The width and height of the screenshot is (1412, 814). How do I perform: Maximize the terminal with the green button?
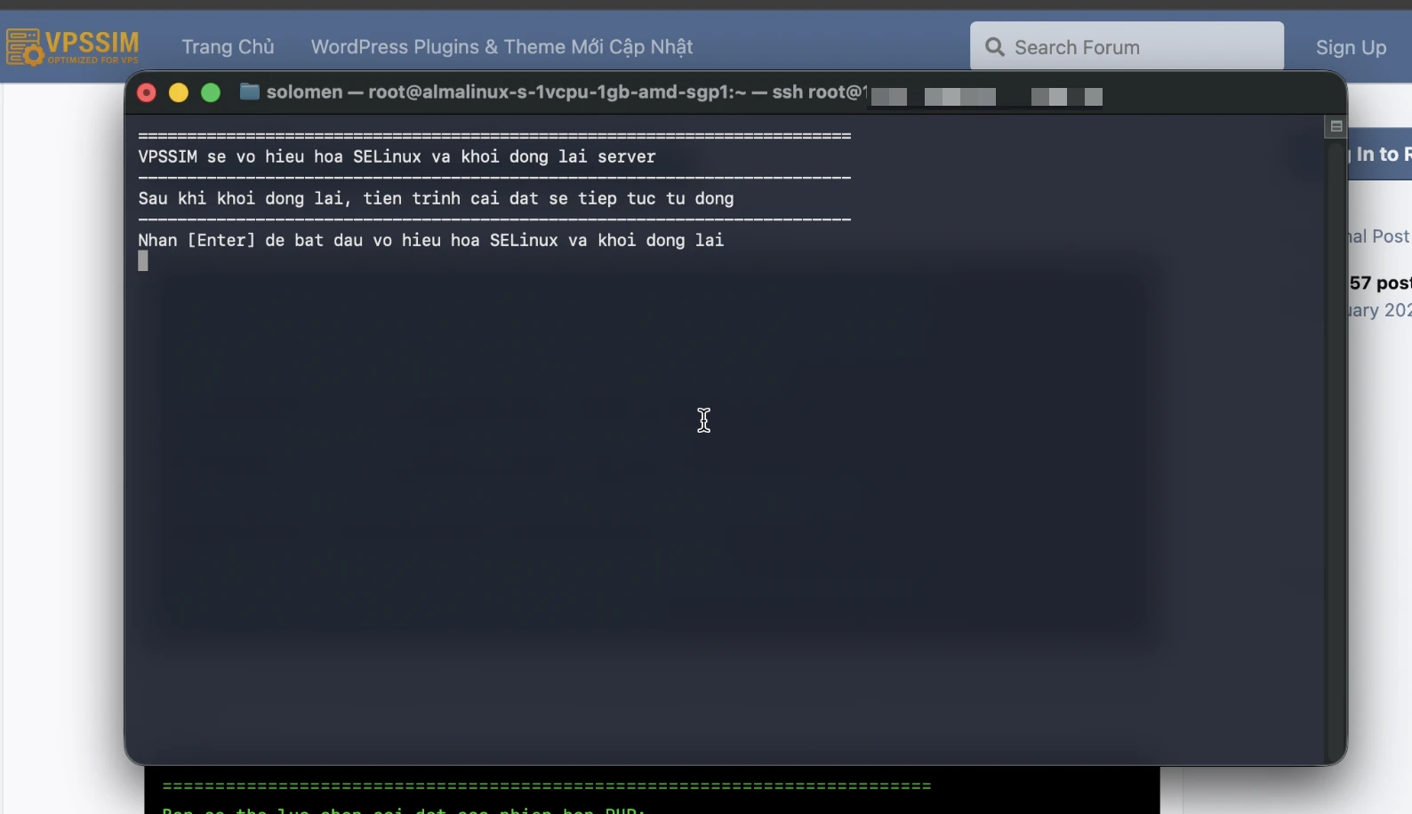(211, 92)
